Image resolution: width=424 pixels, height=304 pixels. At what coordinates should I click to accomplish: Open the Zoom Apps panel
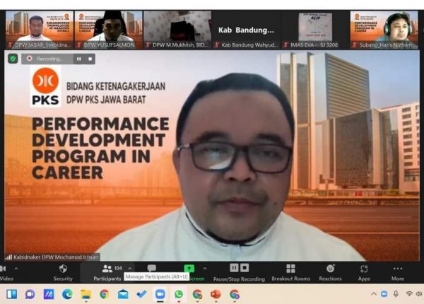click(364, 273)
